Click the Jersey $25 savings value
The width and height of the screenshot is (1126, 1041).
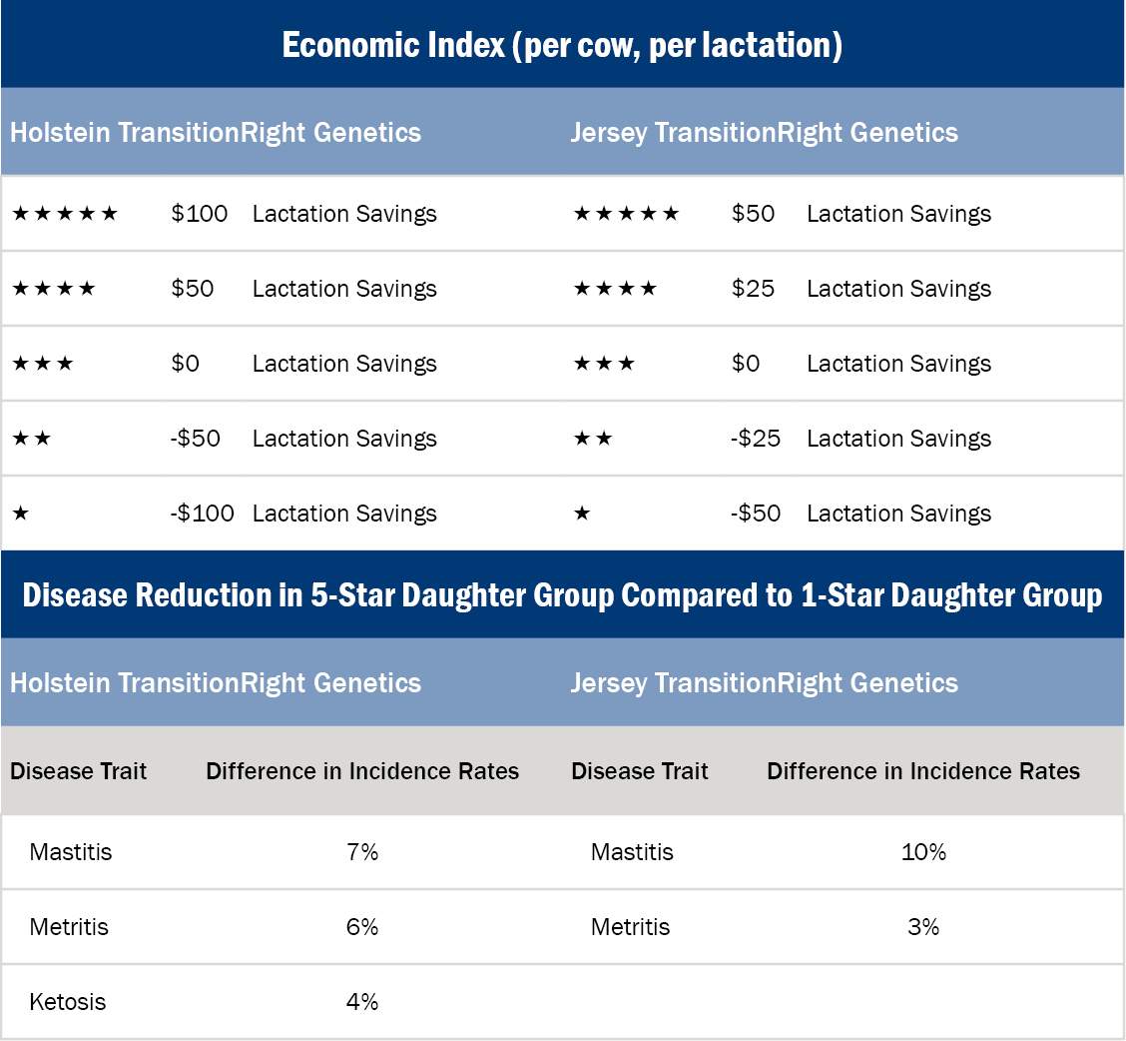click(x=753, y=289)
